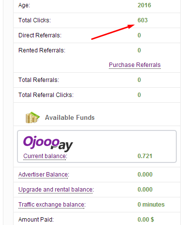Click the Total Clicks value 603

point(142,20)
